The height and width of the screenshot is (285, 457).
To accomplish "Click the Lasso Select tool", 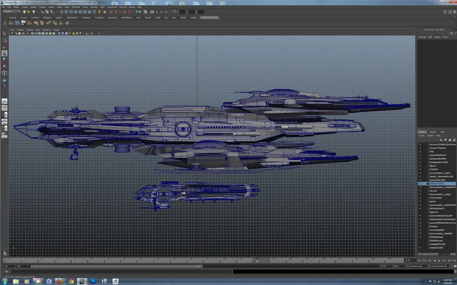I will [x=5, y=40].
